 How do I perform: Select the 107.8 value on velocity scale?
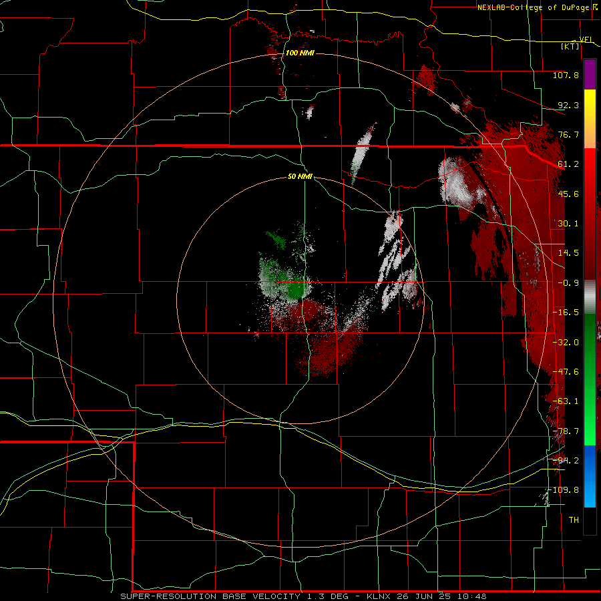point(566,75)
